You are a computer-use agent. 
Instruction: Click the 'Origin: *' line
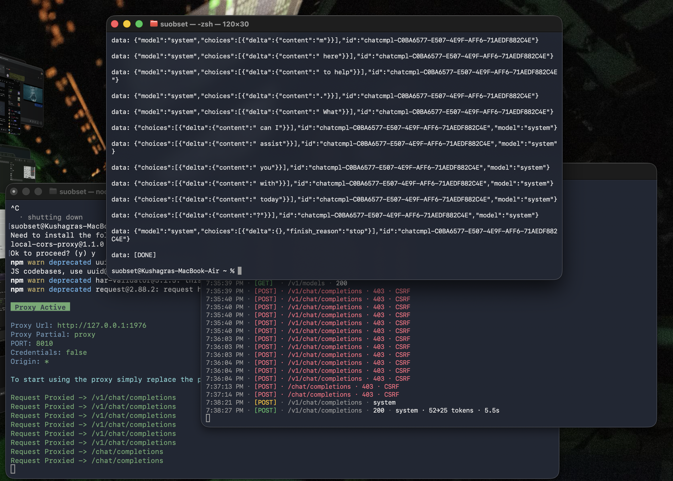30,361
